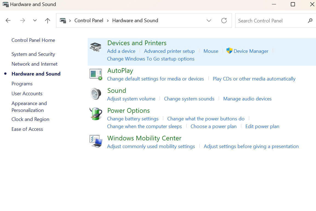Refresh the Control Panel view
Image resolution: width=316 pixels, height=211 pixels.
coord(224,20)
